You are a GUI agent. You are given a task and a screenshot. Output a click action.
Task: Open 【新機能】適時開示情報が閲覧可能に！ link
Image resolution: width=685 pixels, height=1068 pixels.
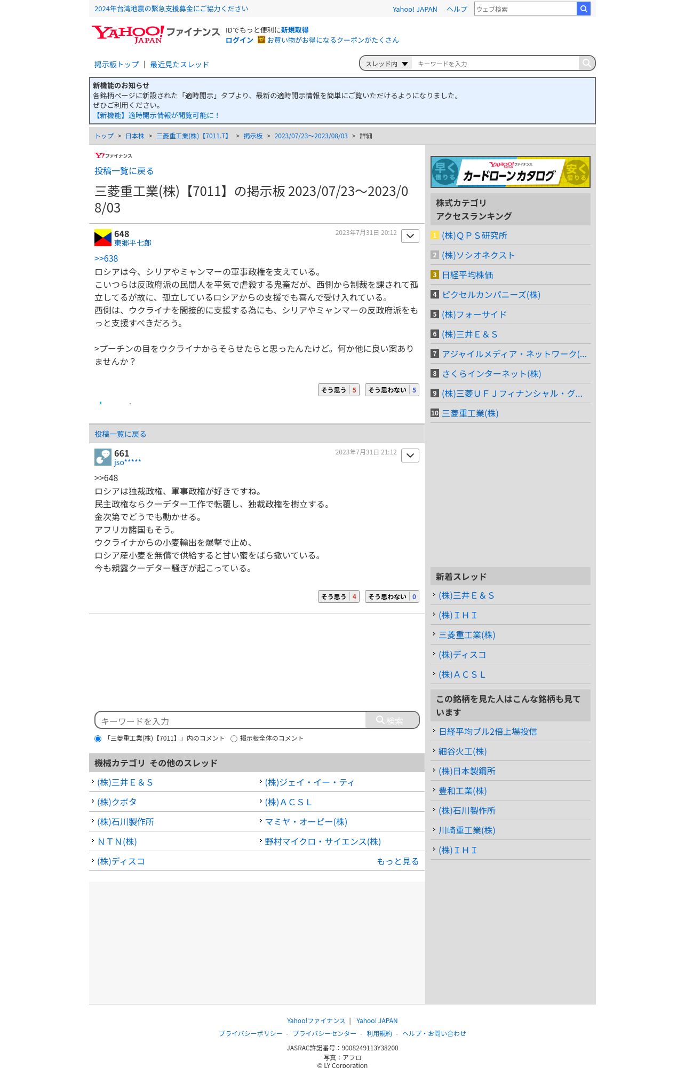click(156, 115)
